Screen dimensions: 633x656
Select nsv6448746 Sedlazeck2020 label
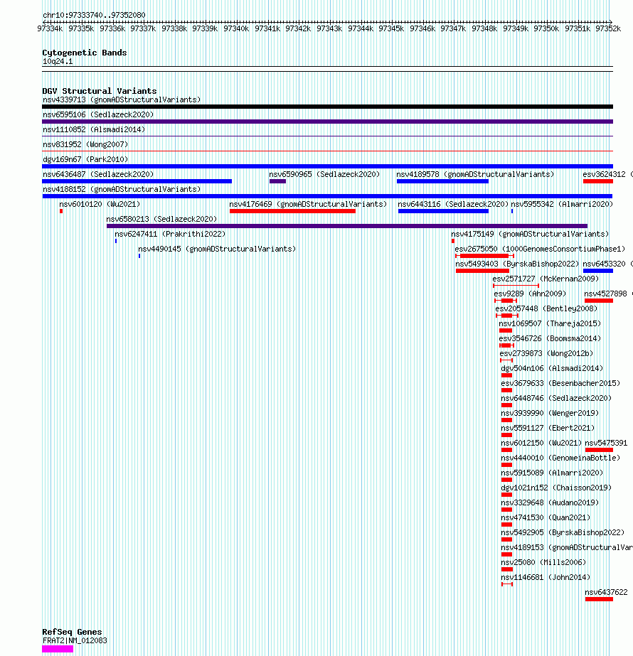click(556, 398)
